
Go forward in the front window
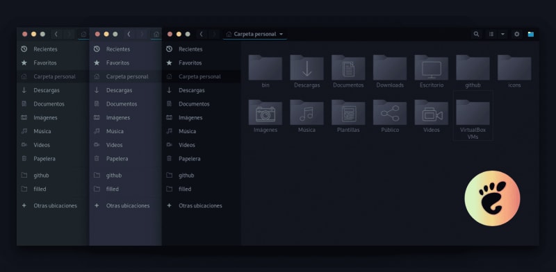pos(214,34)
